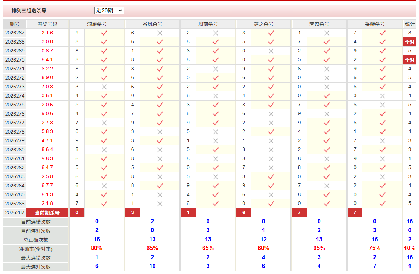Click 周南 checkmark in row 2026280
Image resolution: width=419 pixels, height=274 pixels.
215,150
